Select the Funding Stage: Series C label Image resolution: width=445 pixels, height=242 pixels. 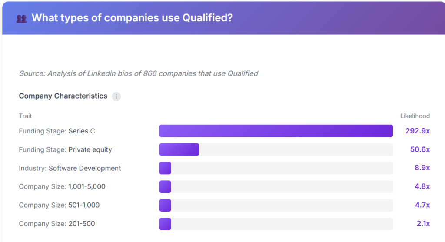(56, 131)
